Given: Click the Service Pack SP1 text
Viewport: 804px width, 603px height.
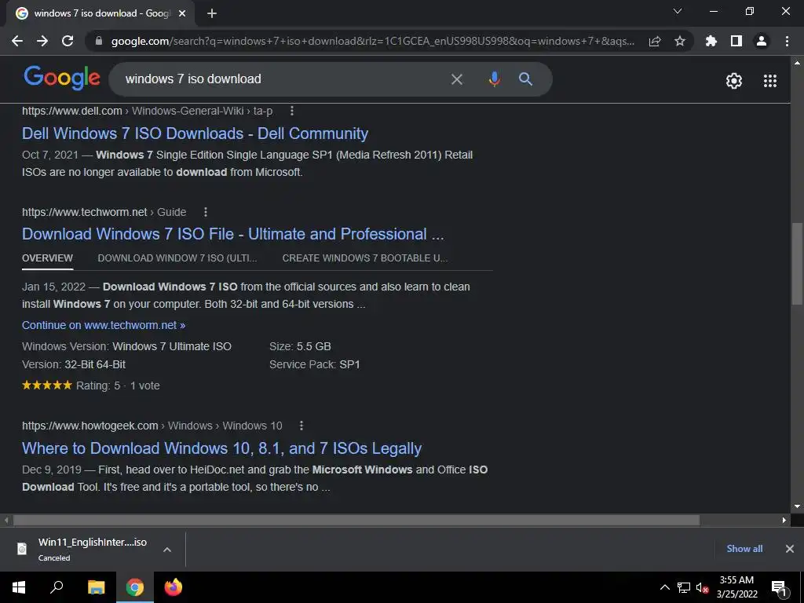Looking at the screenshot, I should click(314, 364).
